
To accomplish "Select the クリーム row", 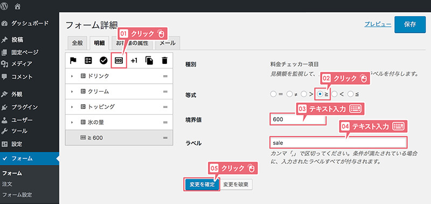I will [119, 91].
